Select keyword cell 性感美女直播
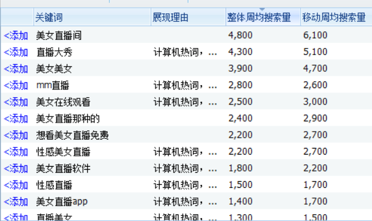Viewport: 372px width, 221px height. (63, 152)
